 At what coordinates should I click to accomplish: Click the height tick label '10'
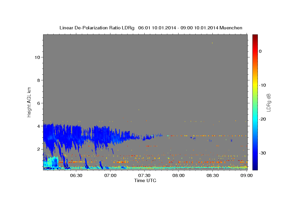[37, 57]
